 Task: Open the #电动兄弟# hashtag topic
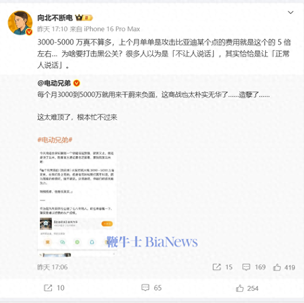(x=55, y=140)
